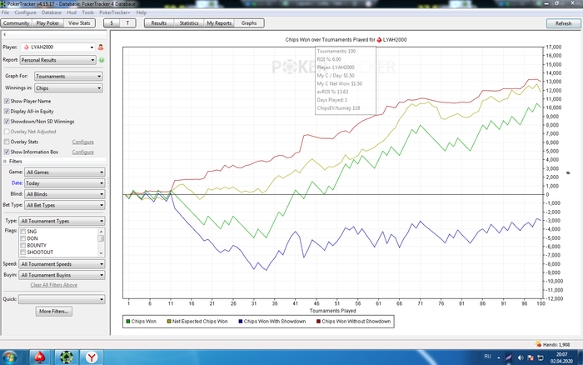Open the Report Personal Results dropdown
This screenshot has height=365, width=583.
(x=58, y=60)
